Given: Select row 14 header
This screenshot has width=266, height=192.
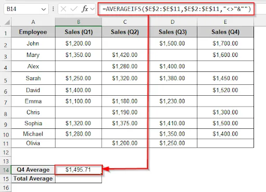Looking at the screenshot, I should pos(6,170).
